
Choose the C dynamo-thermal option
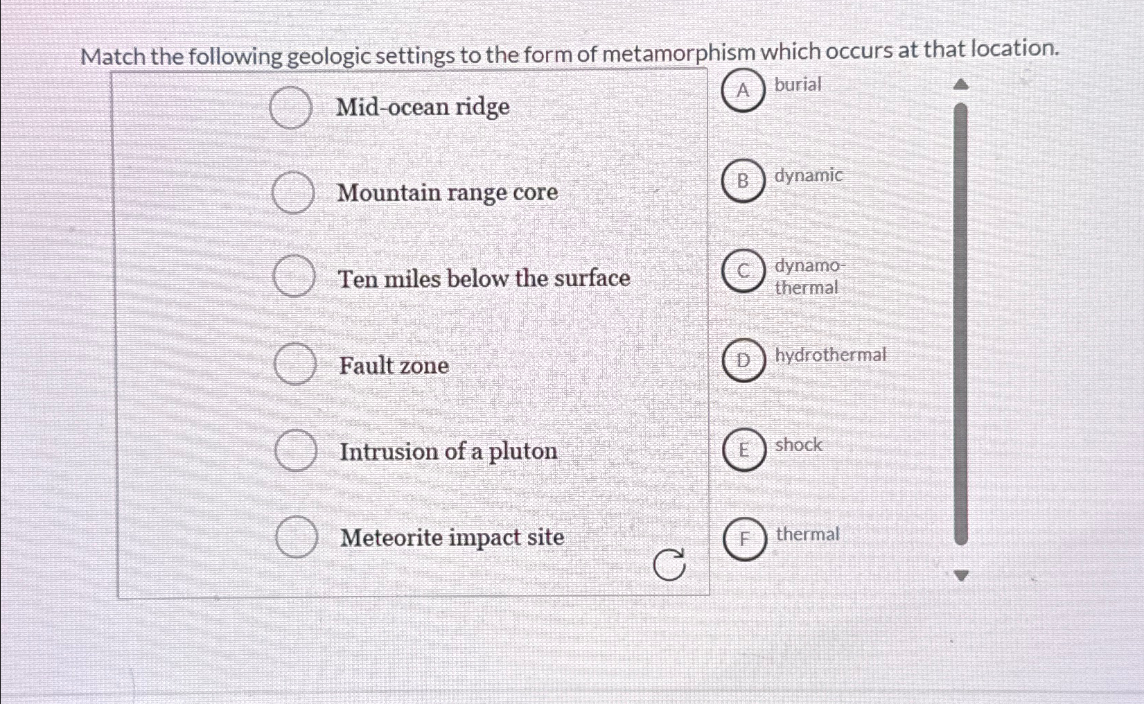pyautogui.click(x=743, y=273)
